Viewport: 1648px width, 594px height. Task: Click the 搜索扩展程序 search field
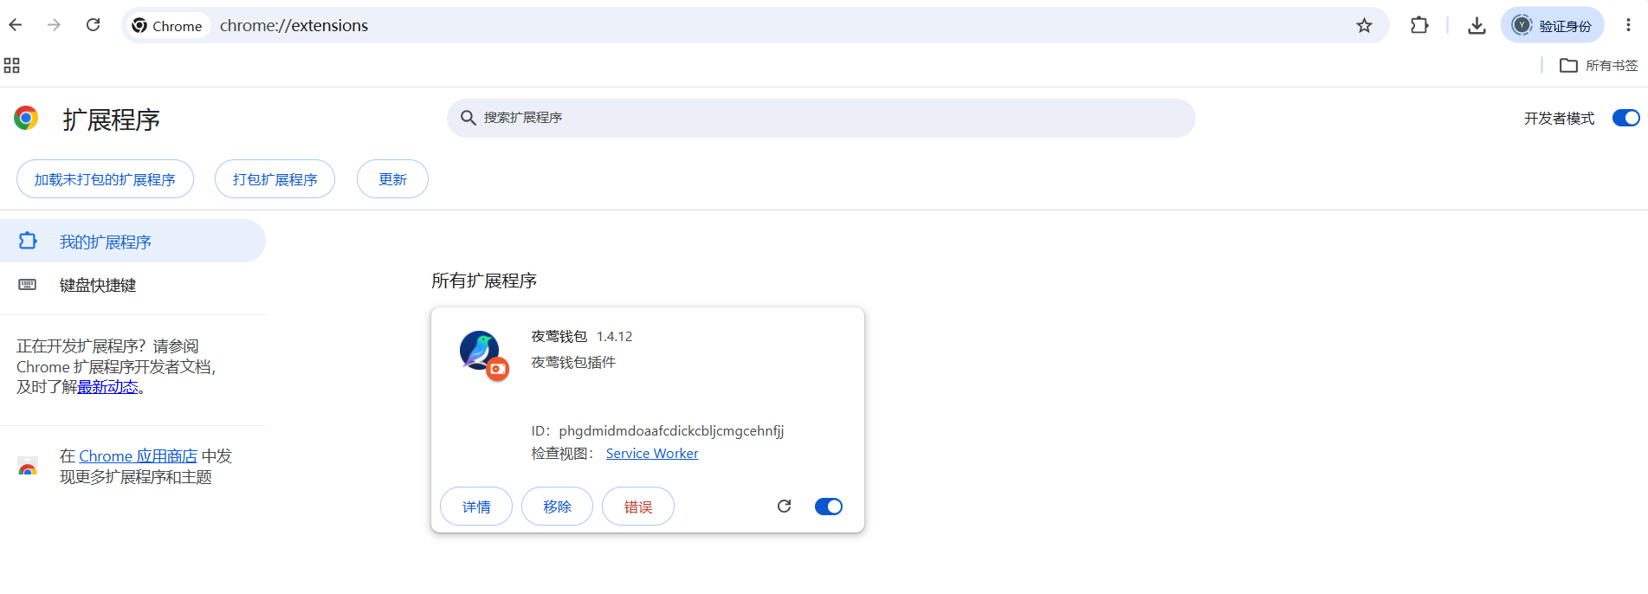tap(821, 118)
